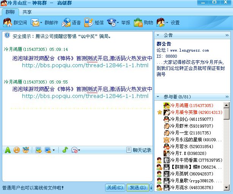Click the 群邮件 group mail icon
Image resolution: width=233 pixels, height=194 pixels.
35,22
